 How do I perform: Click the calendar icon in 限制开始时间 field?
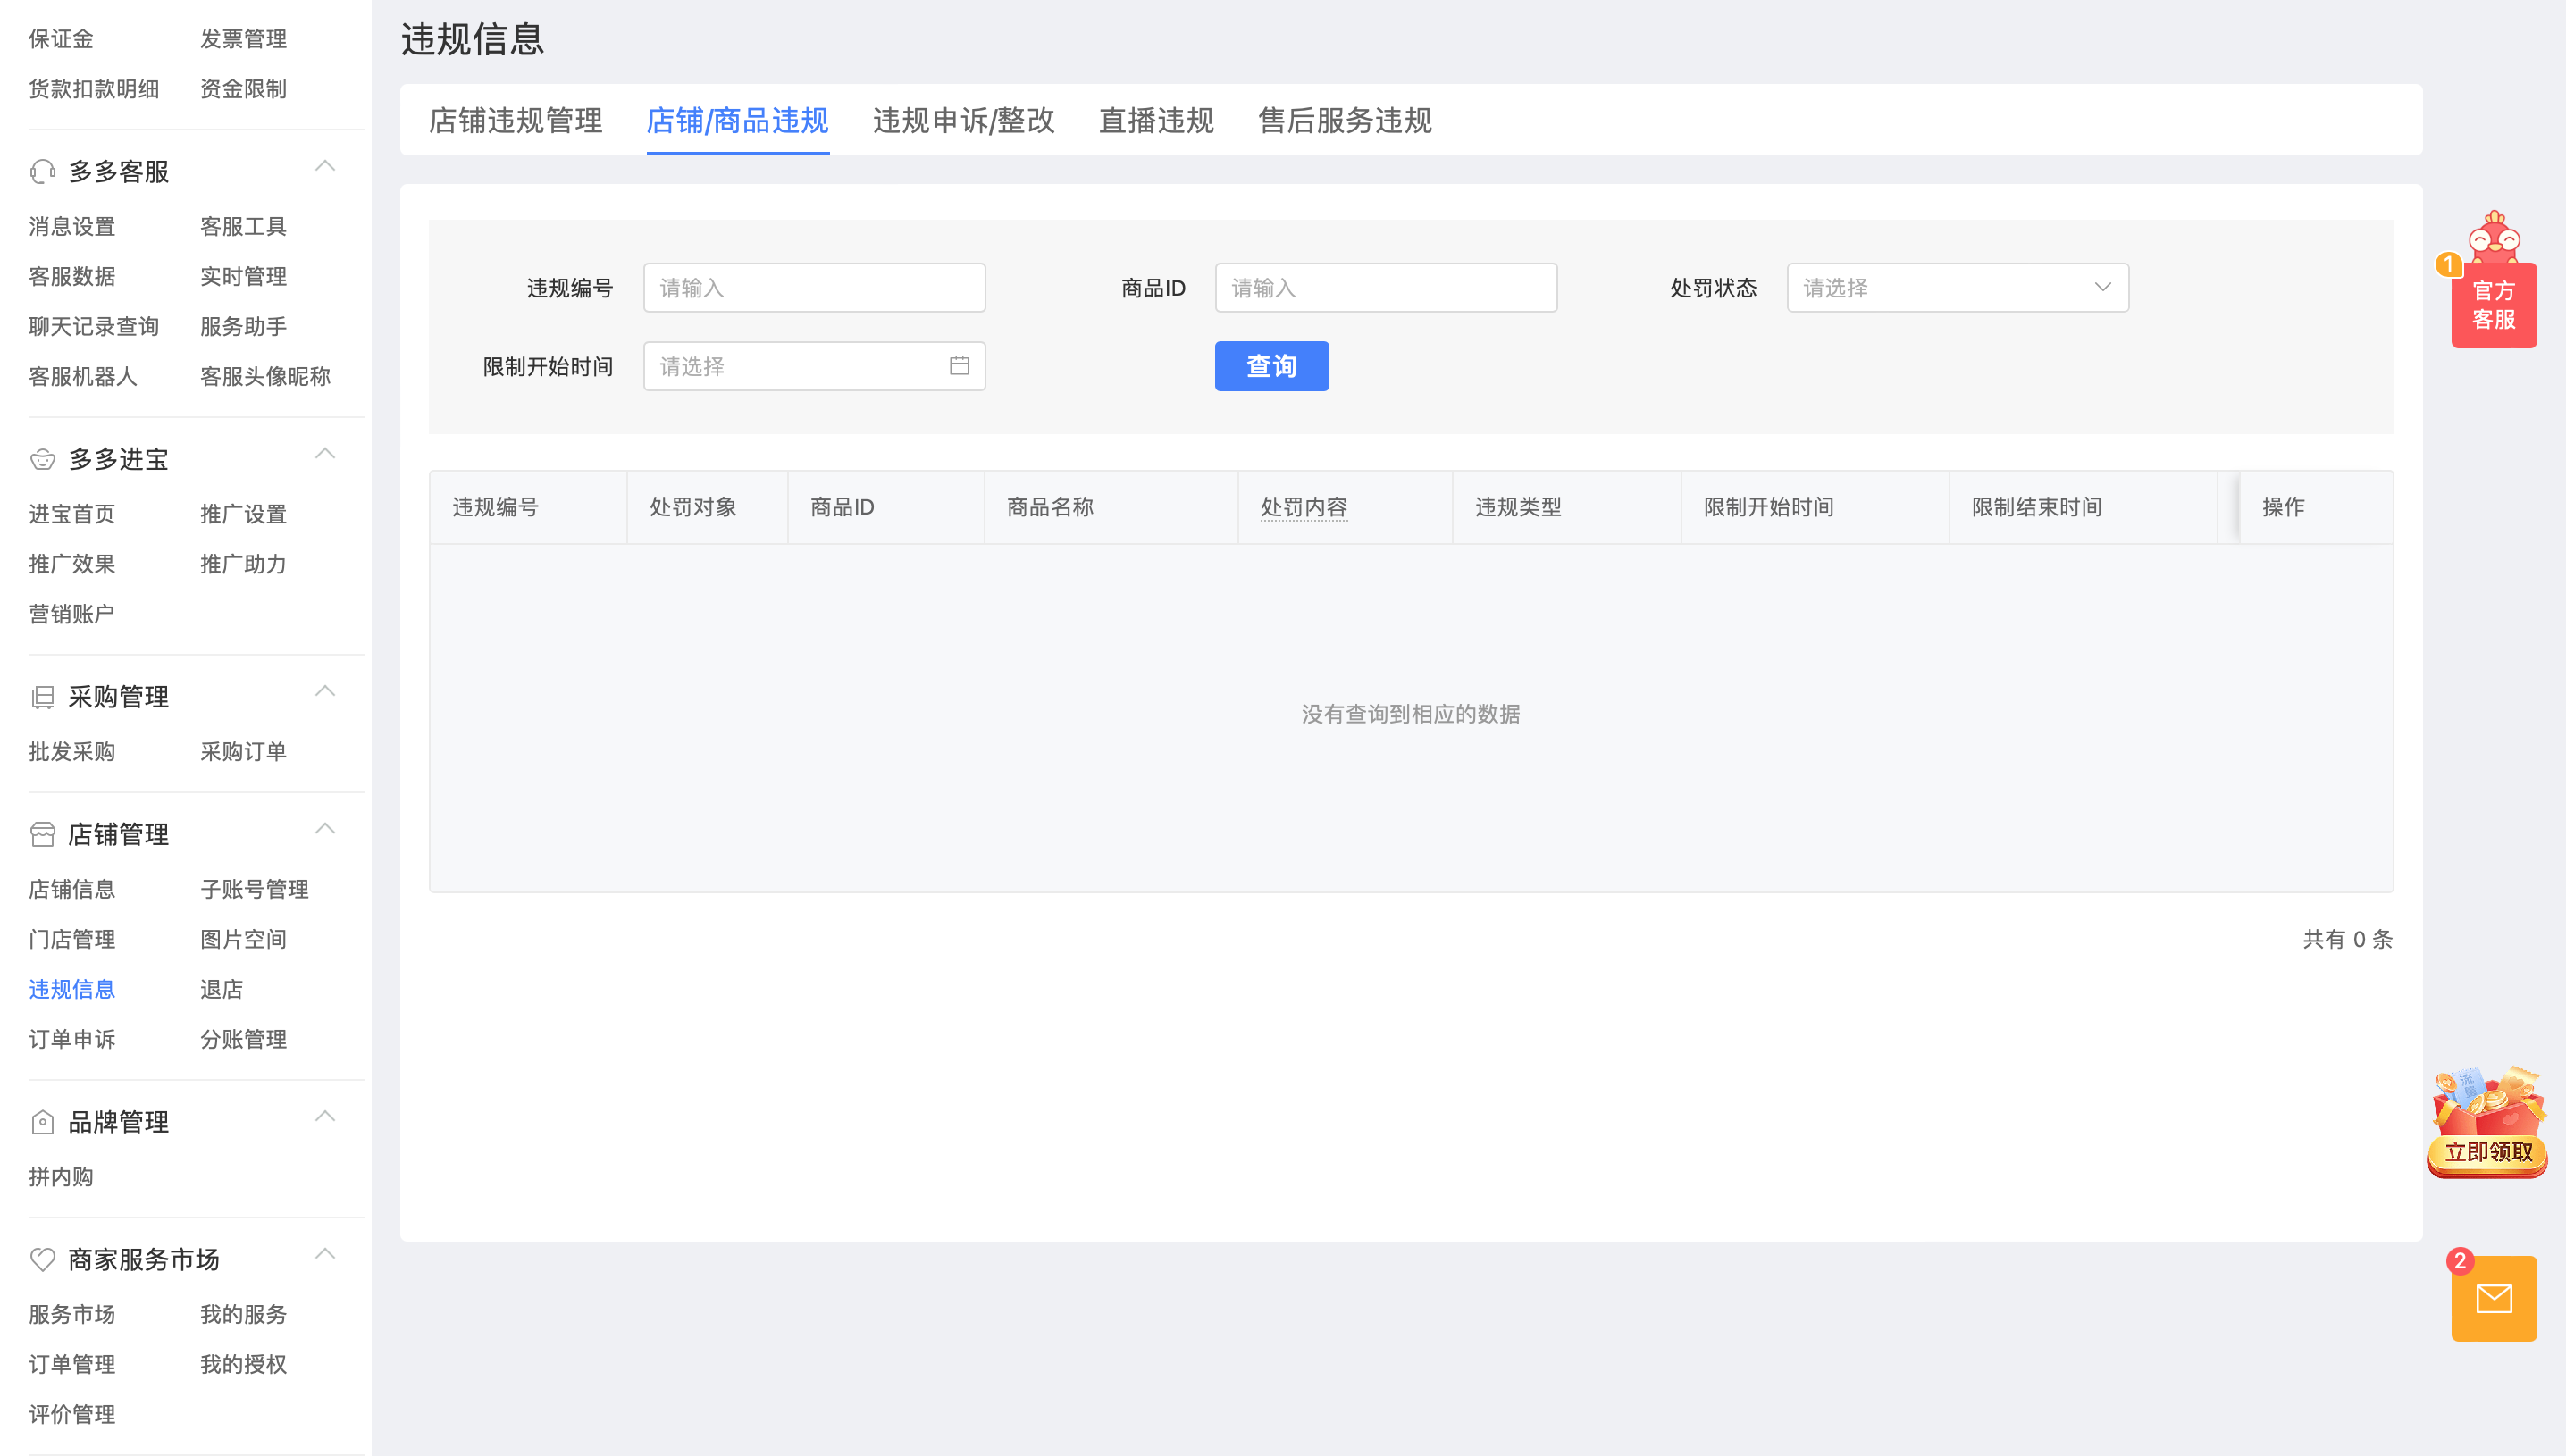(x=959, y=366)
